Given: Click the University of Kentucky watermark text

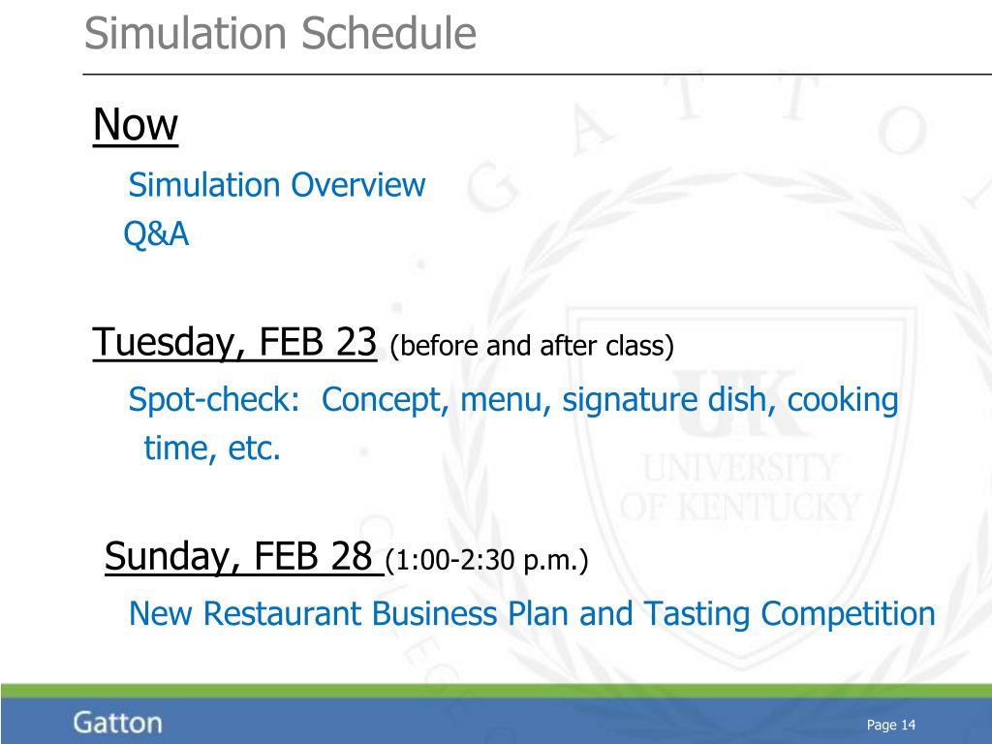Looking at the screenshot, I should [x=740, y=487].
